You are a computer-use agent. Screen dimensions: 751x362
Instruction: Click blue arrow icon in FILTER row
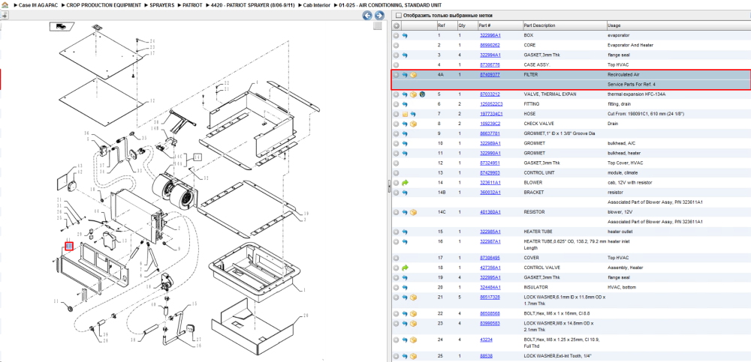tap(405, 75)
